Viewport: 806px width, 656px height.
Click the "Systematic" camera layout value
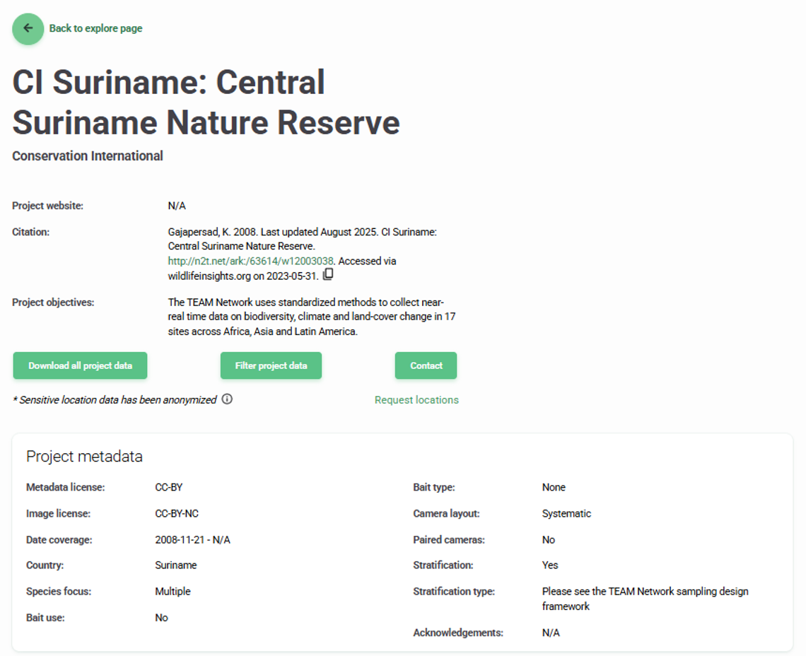(566, 514)
